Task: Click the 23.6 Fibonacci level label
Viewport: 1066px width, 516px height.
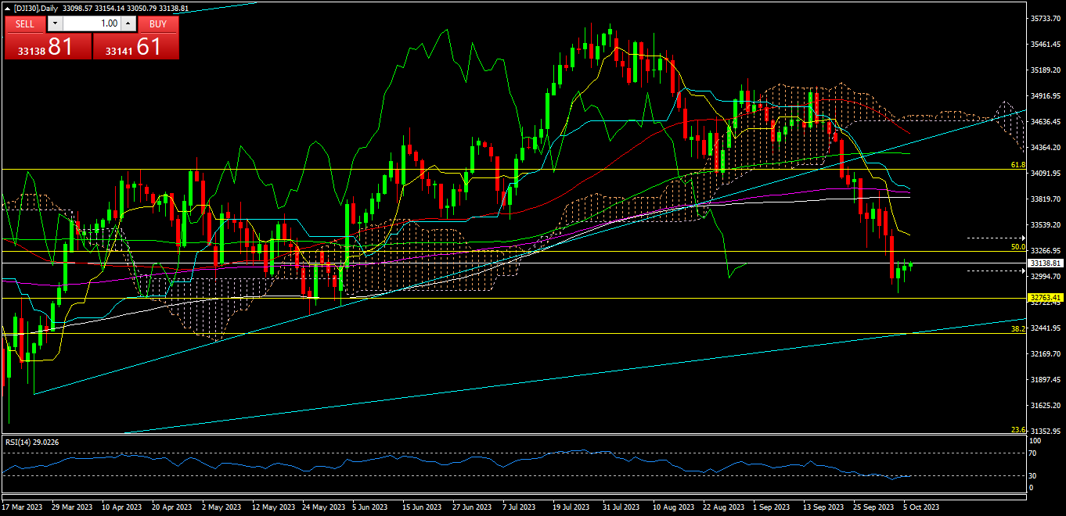Action: click(x=1017, y=430)
